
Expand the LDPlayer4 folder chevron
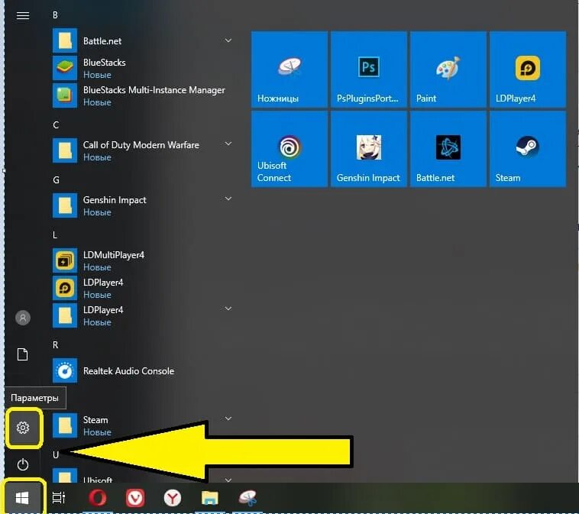click(228, 309)
